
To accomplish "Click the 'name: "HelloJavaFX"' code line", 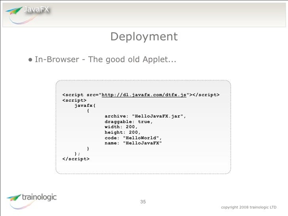I will point(133,143).
